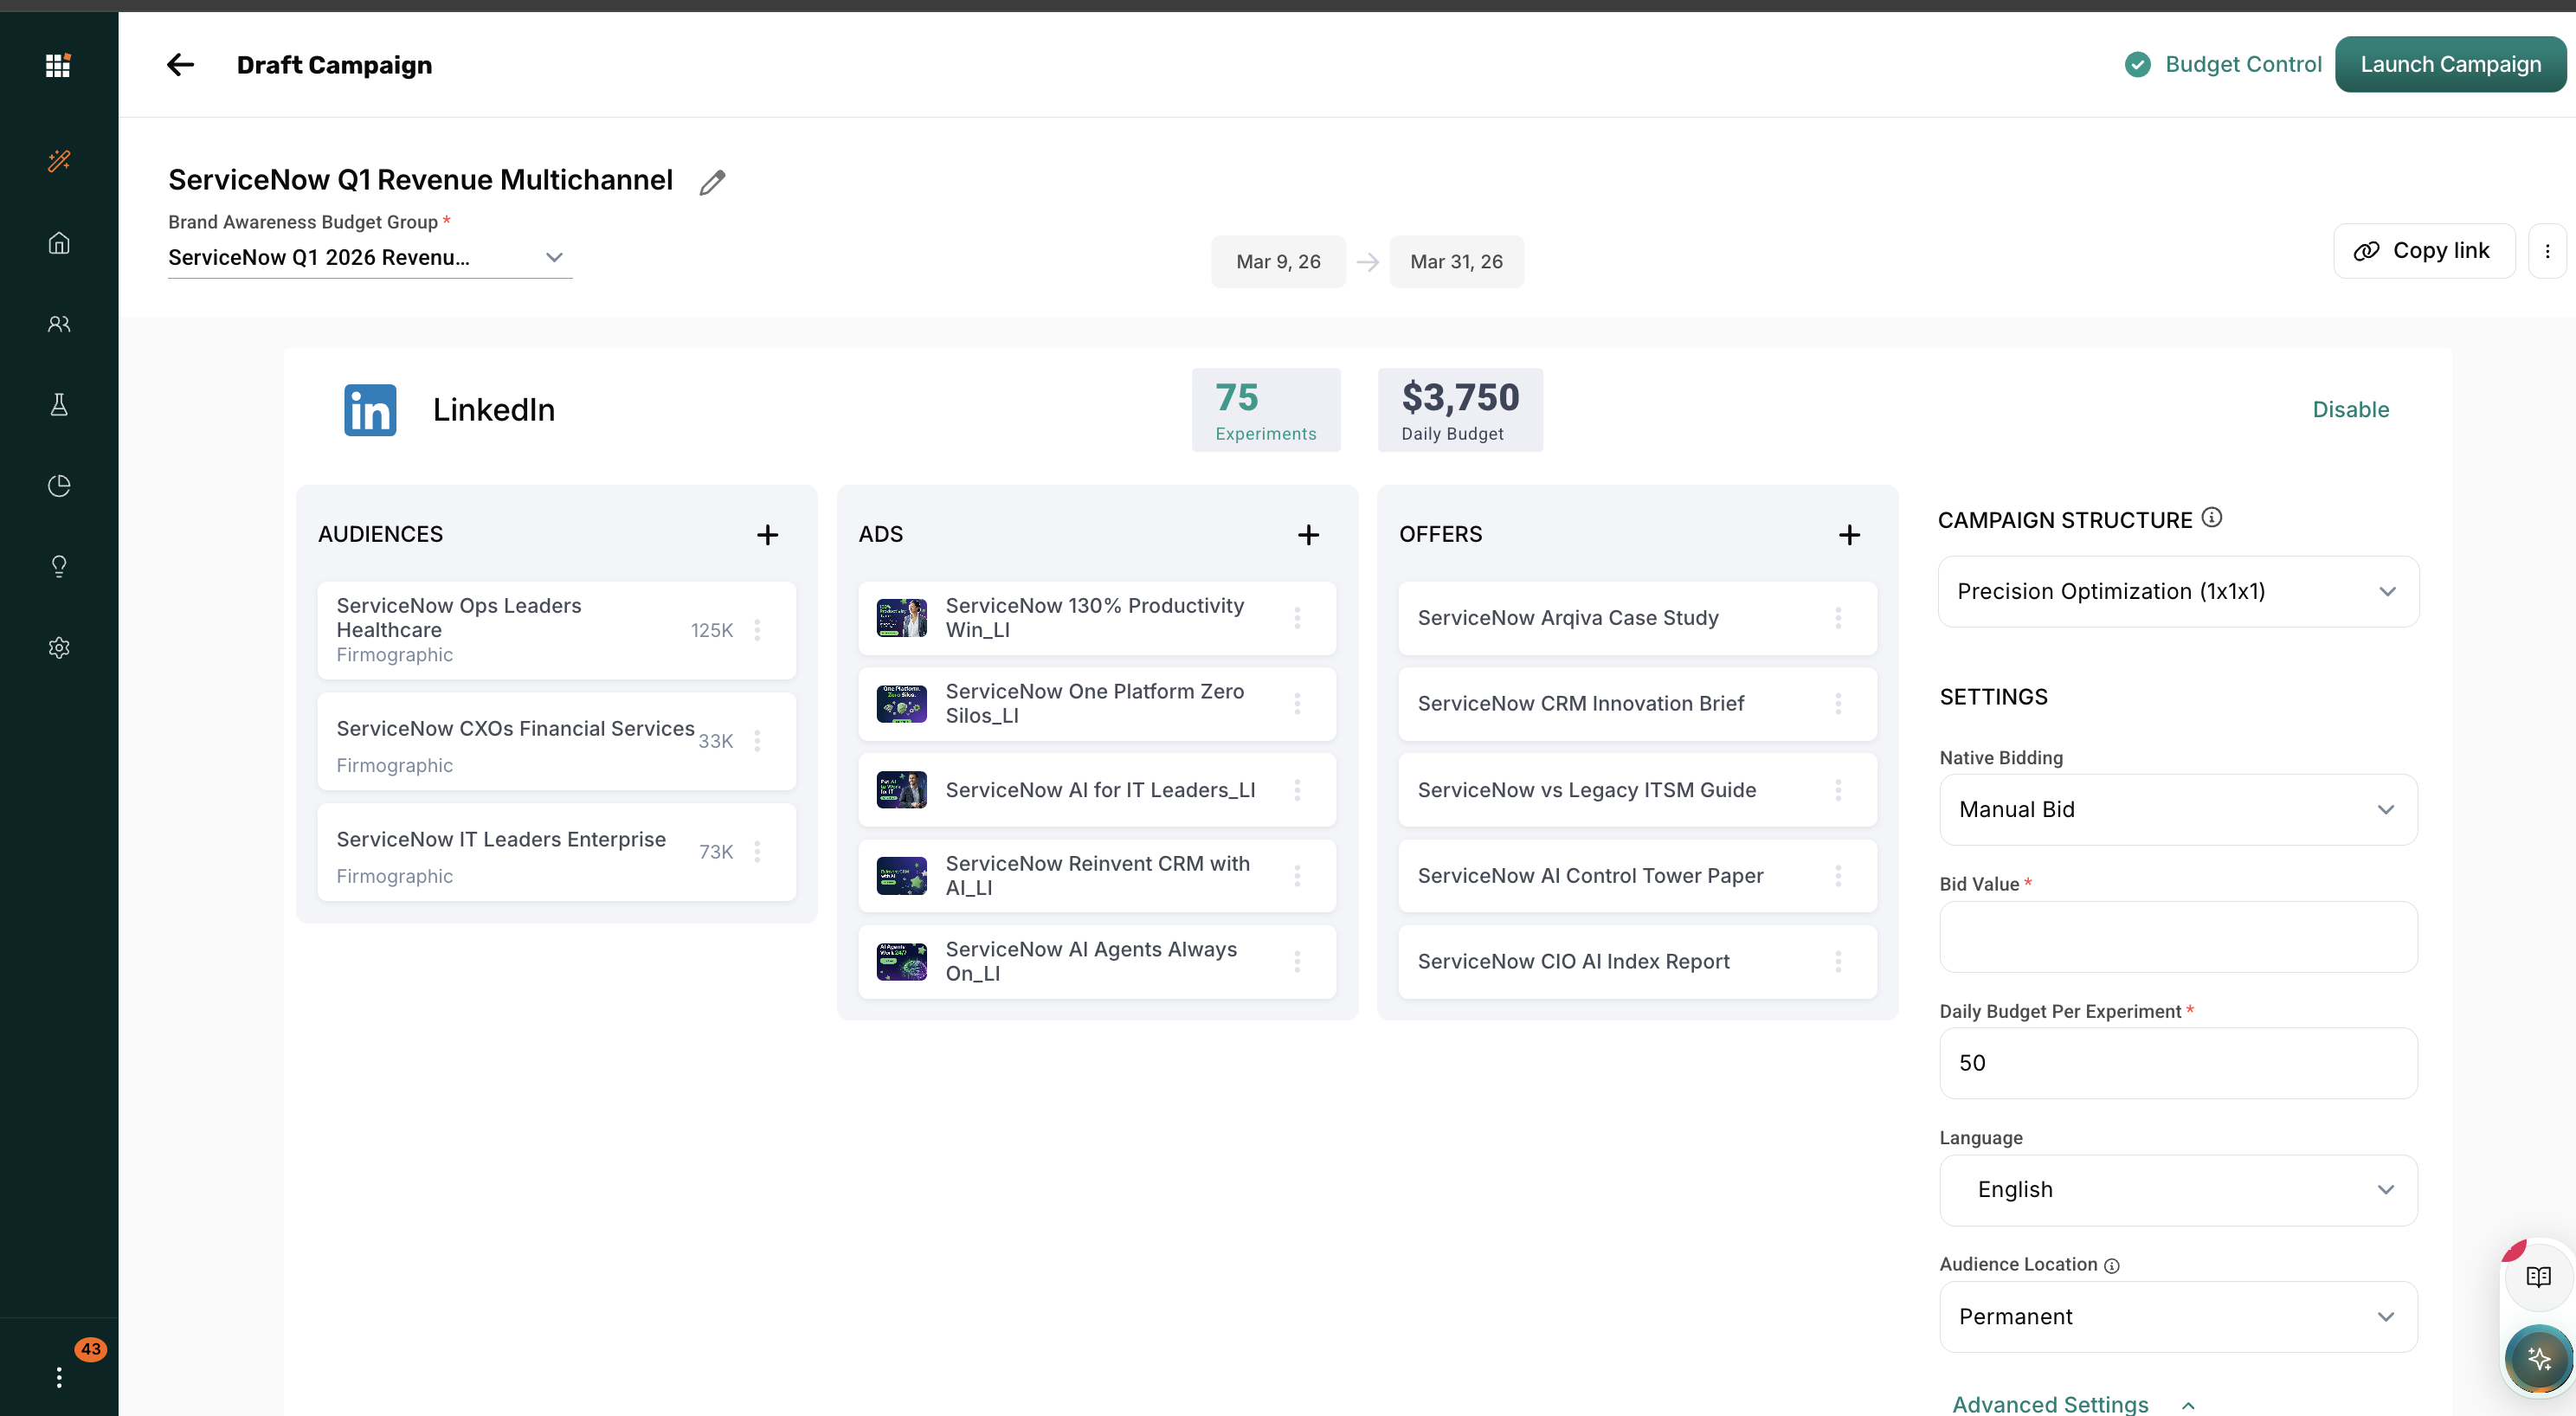
Task: Open the magic wand AI tool in sidebar
Action: tap(58, 161)
